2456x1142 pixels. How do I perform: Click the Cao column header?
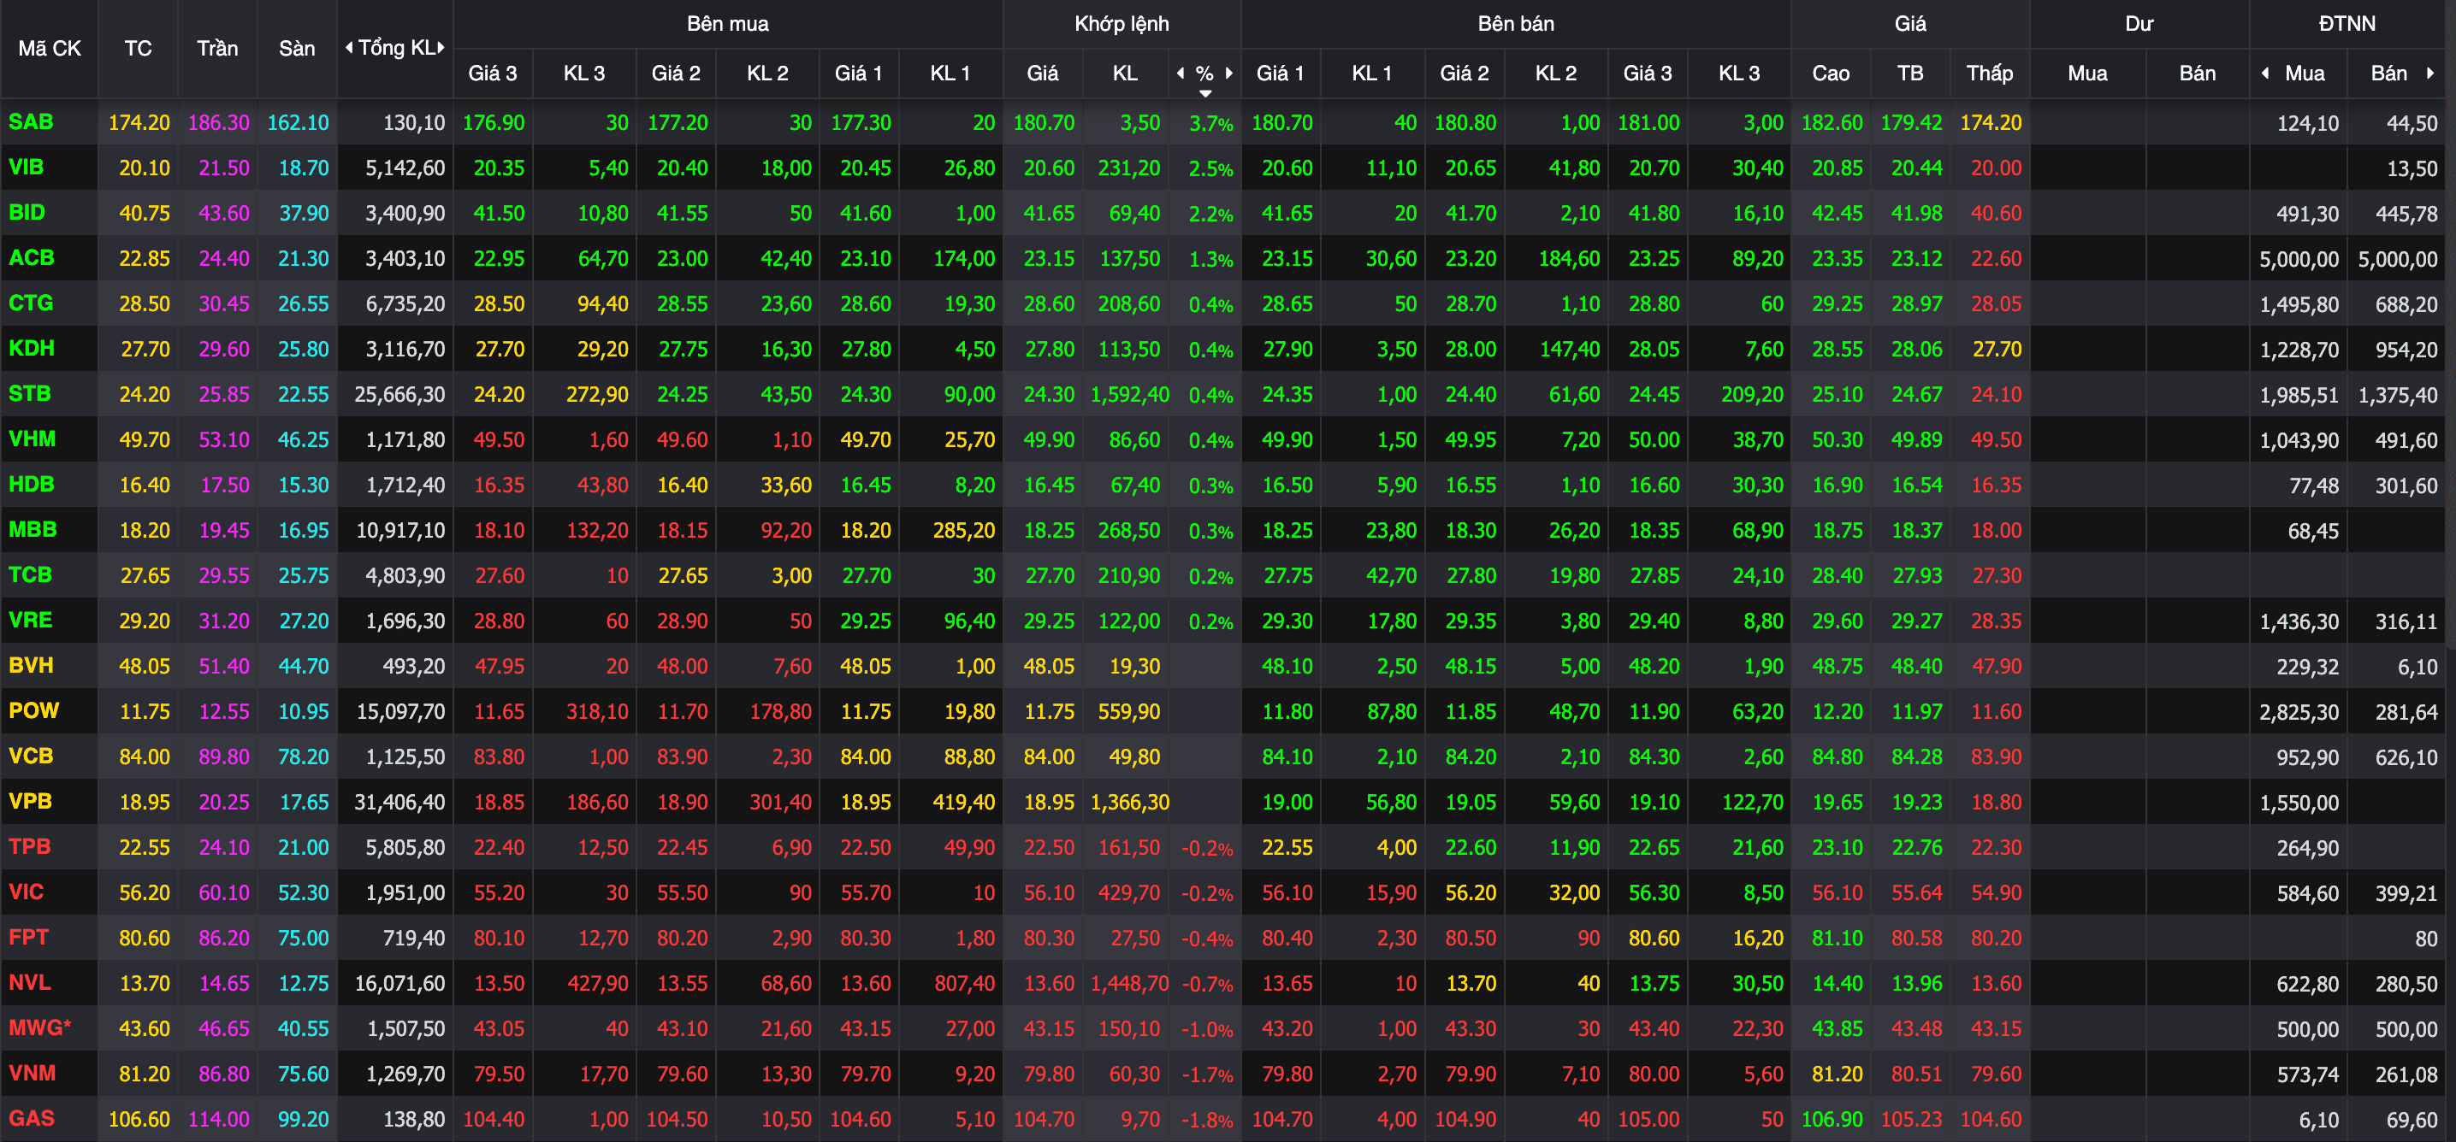[x=1831, y=74]
